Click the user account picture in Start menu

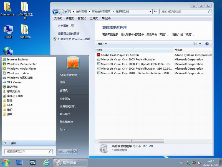click(x=73, y=62)
